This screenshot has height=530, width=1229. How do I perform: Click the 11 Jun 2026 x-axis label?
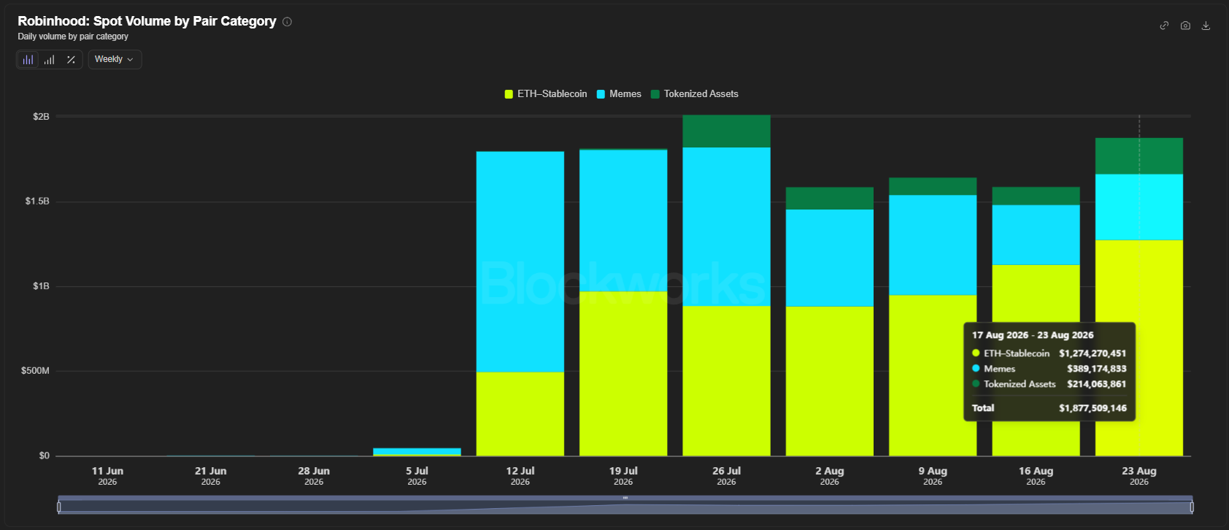point(107,476)
